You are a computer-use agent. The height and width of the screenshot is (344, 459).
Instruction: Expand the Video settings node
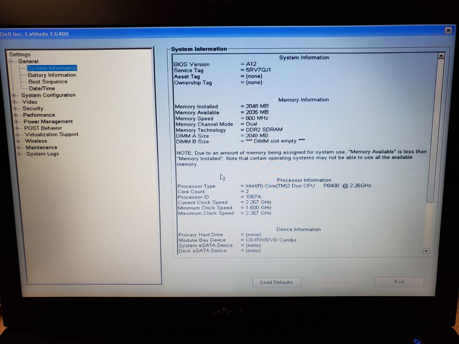[x=14, y=102]
